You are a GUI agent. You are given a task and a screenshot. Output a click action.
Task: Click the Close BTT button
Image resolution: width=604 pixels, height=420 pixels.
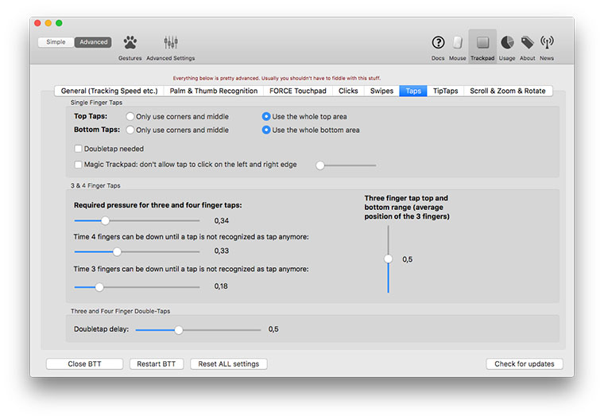tap(85, 364)
